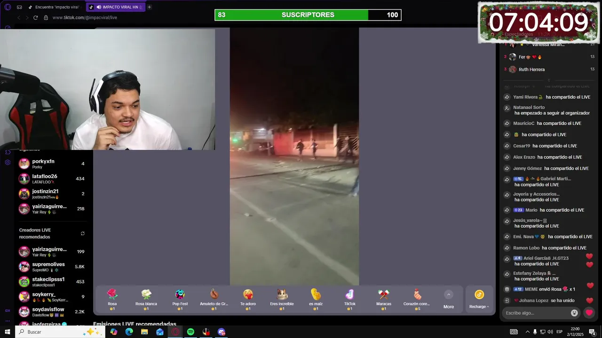Click Ramon Lobo chat username
Viewport: 602px width, 338px height.
pos(526,248)
